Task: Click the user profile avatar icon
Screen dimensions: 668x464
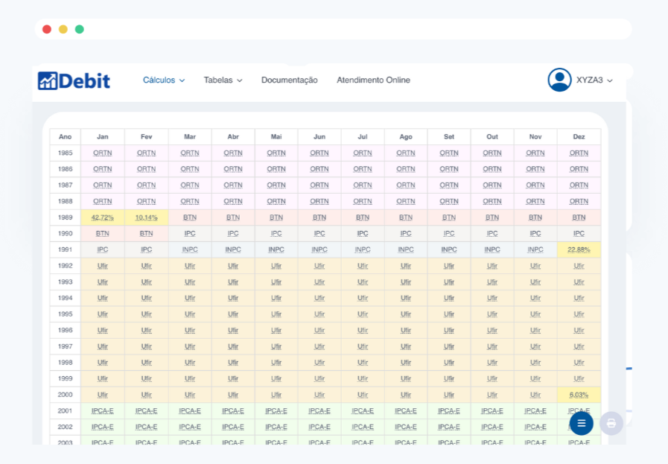Action: point(559,80)
